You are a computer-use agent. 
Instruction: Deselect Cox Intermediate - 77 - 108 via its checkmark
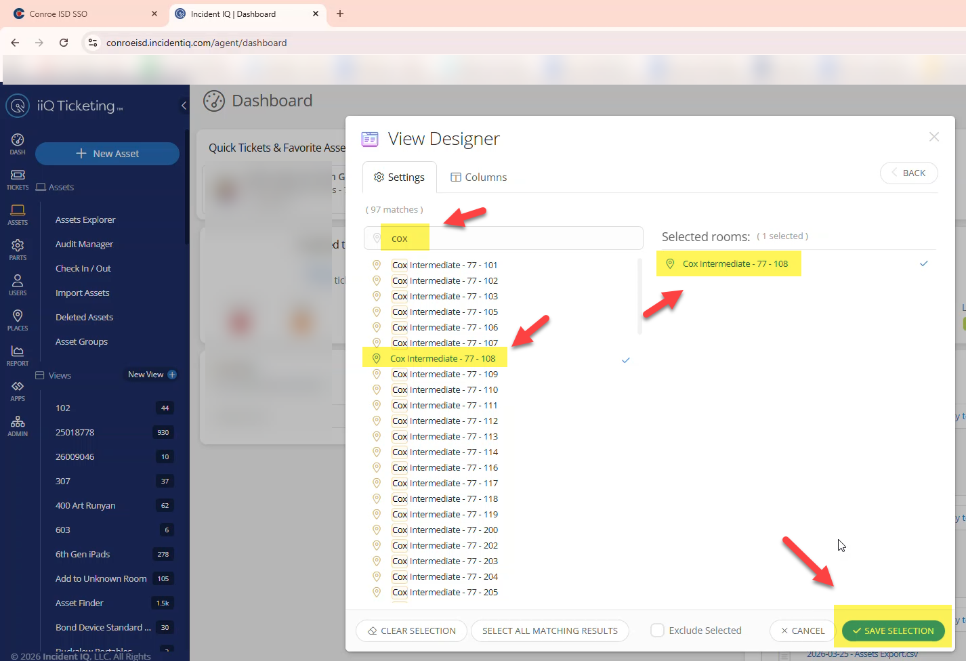tap(625, 360)
